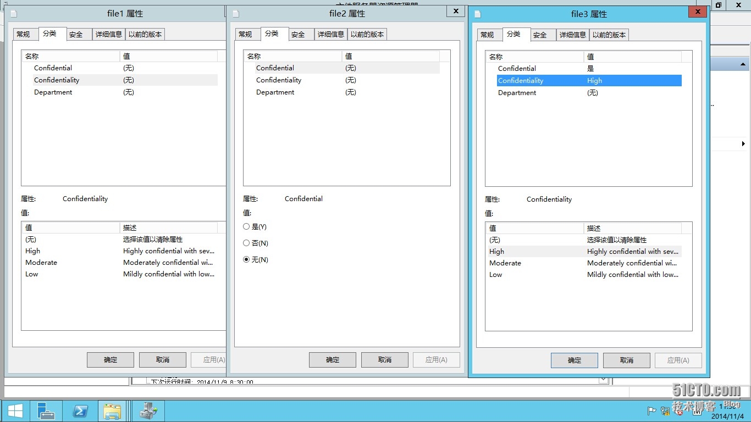Select Department row in file3 property list

tap(584, 93)
